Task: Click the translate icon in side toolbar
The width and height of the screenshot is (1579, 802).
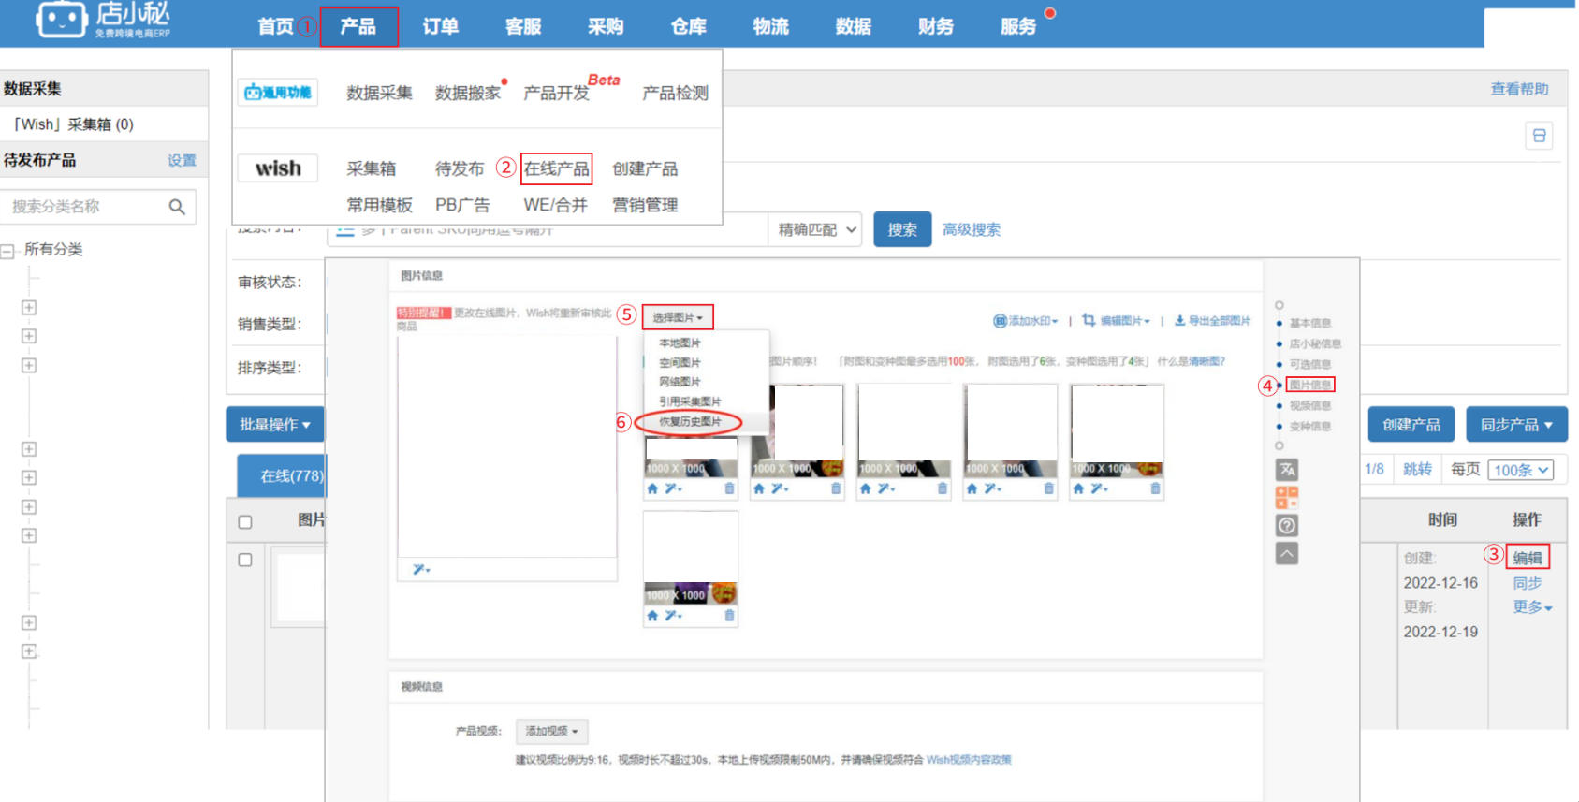Action: point(1287,470)
